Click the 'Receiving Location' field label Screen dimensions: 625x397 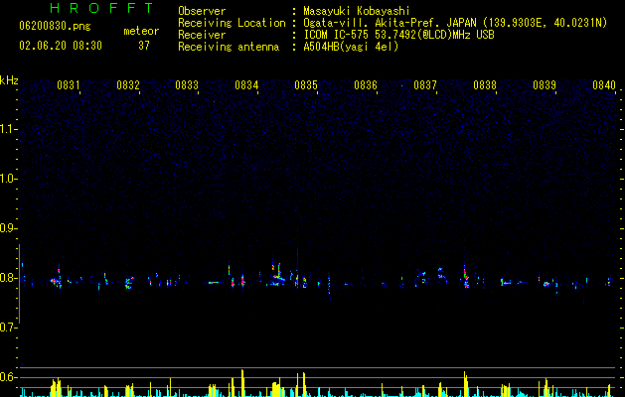click(232, 23)
